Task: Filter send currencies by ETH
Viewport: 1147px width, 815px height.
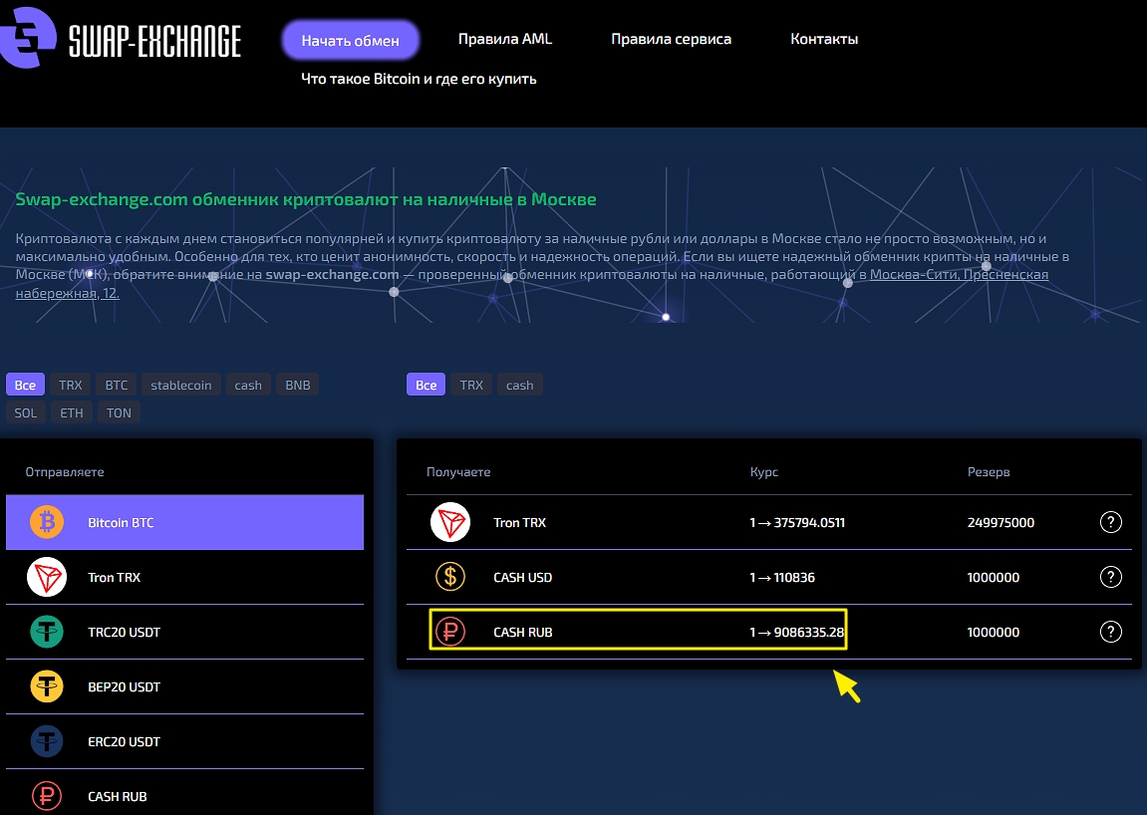Action: pyautogui.click(x=71, y=412)
